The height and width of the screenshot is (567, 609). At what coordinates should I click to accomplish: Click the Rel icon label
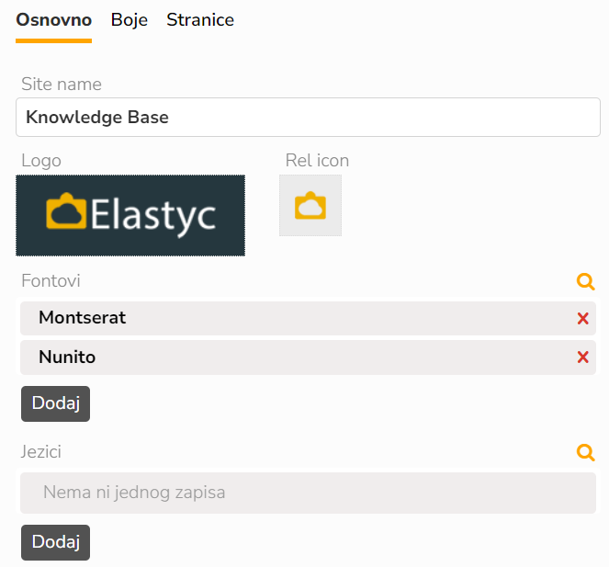(317, 161)
